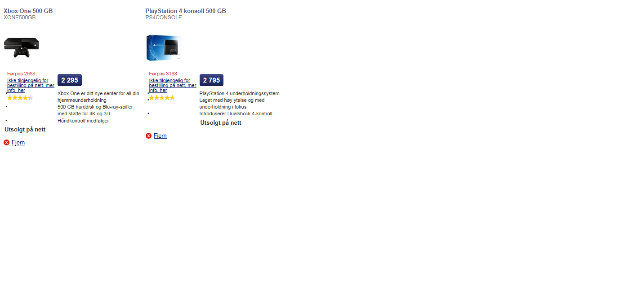This screenshot has height=297, width=620.
Task: Click PlayStation 'Utsolgt på nett' status text
Action: [x=221, y=123]
